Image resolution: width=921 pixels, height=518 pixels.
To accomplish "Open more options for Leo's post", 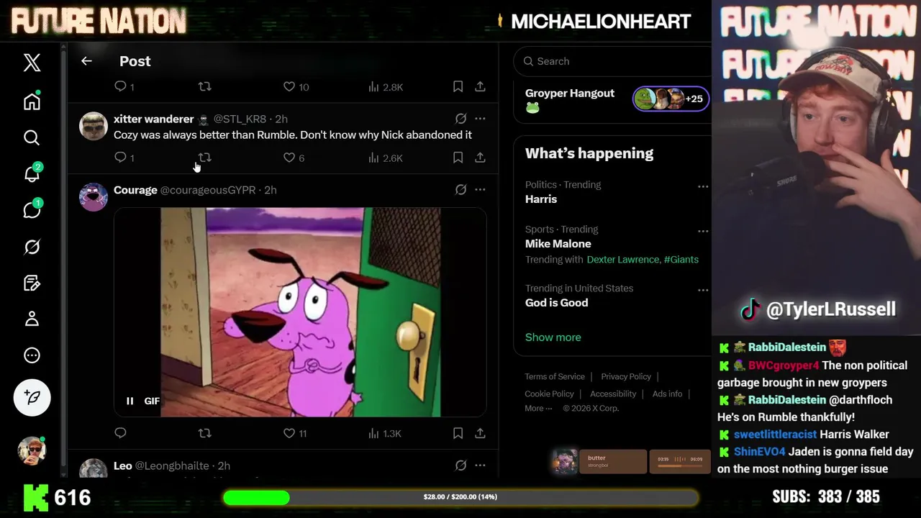I will [x=480, y=465].
